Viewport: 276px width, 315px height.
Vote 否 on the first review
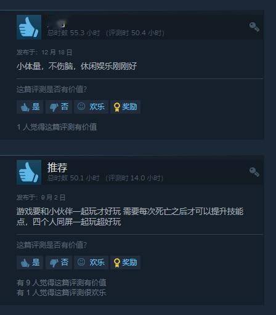click(x=59, y=107)
